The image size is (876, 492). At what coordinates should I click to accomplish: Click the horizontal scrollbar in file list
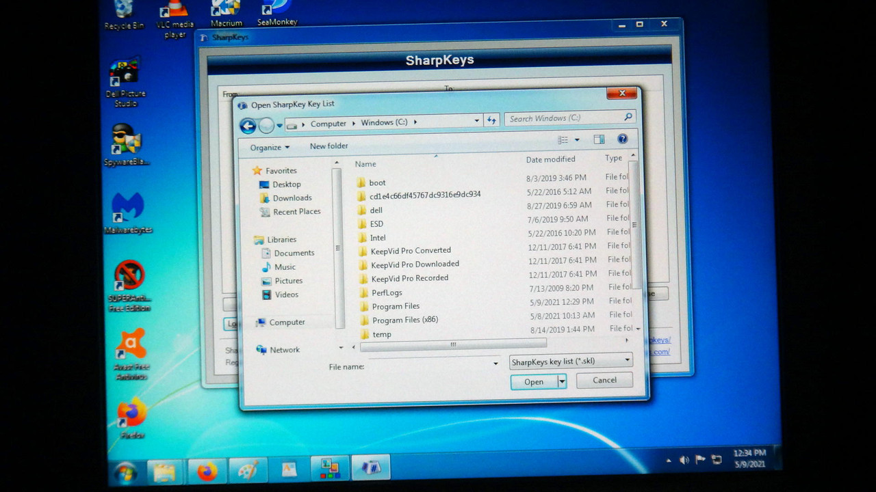coord(453,345)
